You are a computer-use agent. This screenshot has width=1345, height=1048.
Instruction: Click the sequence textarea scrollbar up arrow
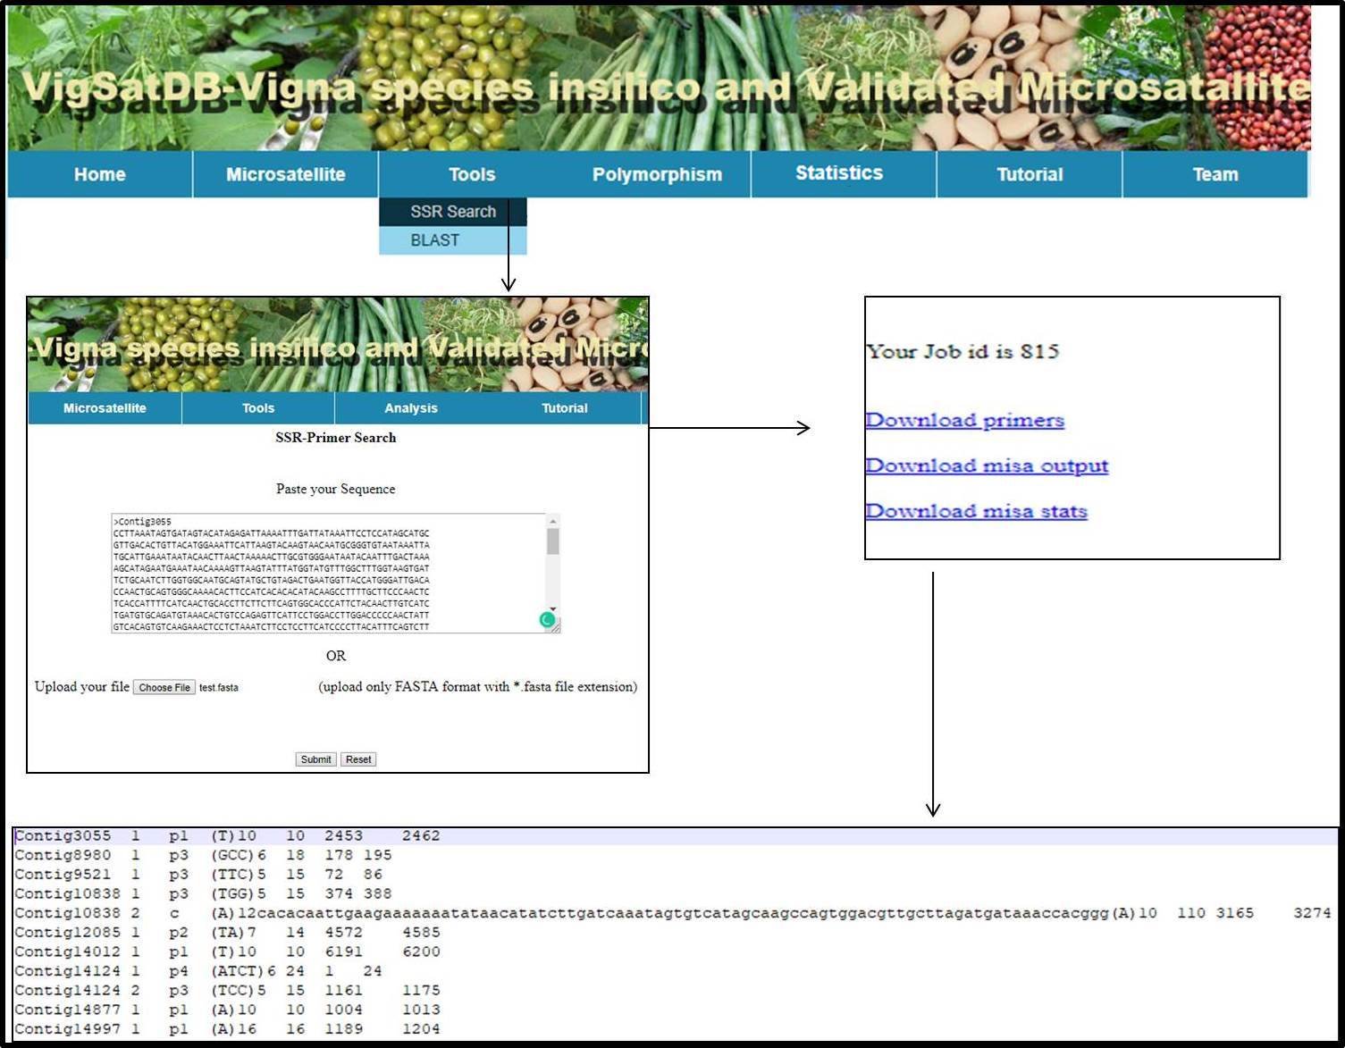click(553, 521)
